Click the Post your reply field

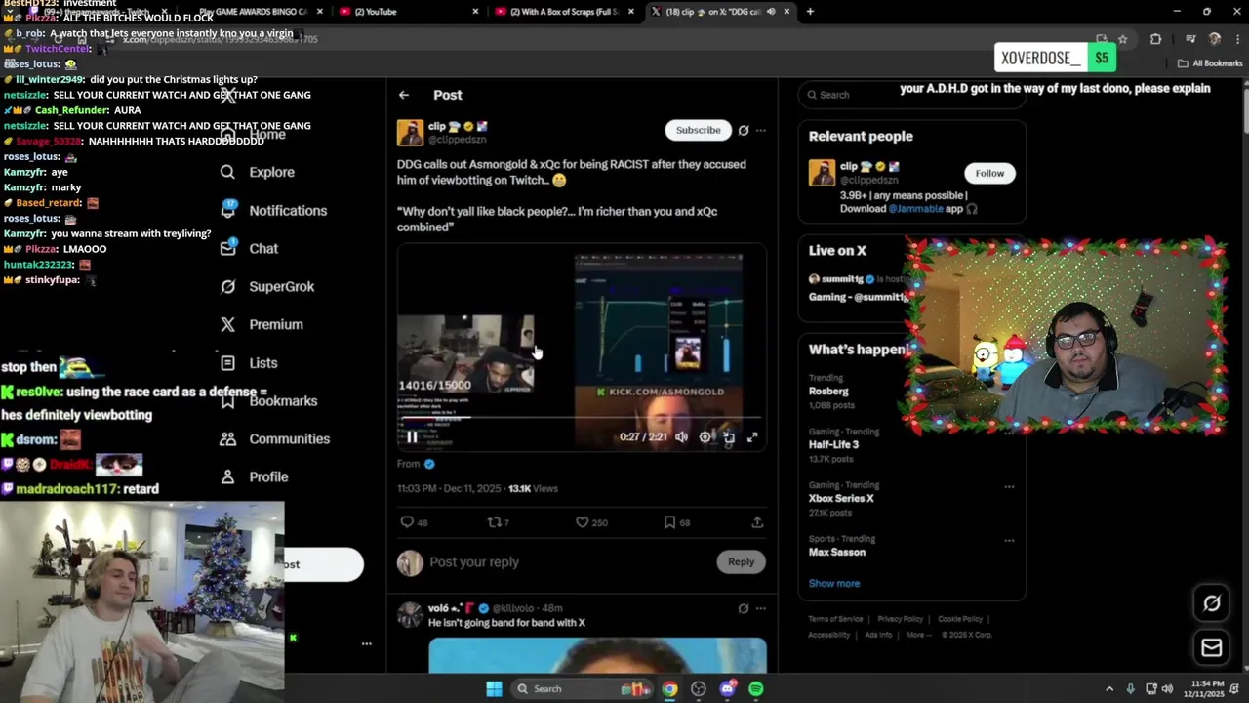(566, 562)
